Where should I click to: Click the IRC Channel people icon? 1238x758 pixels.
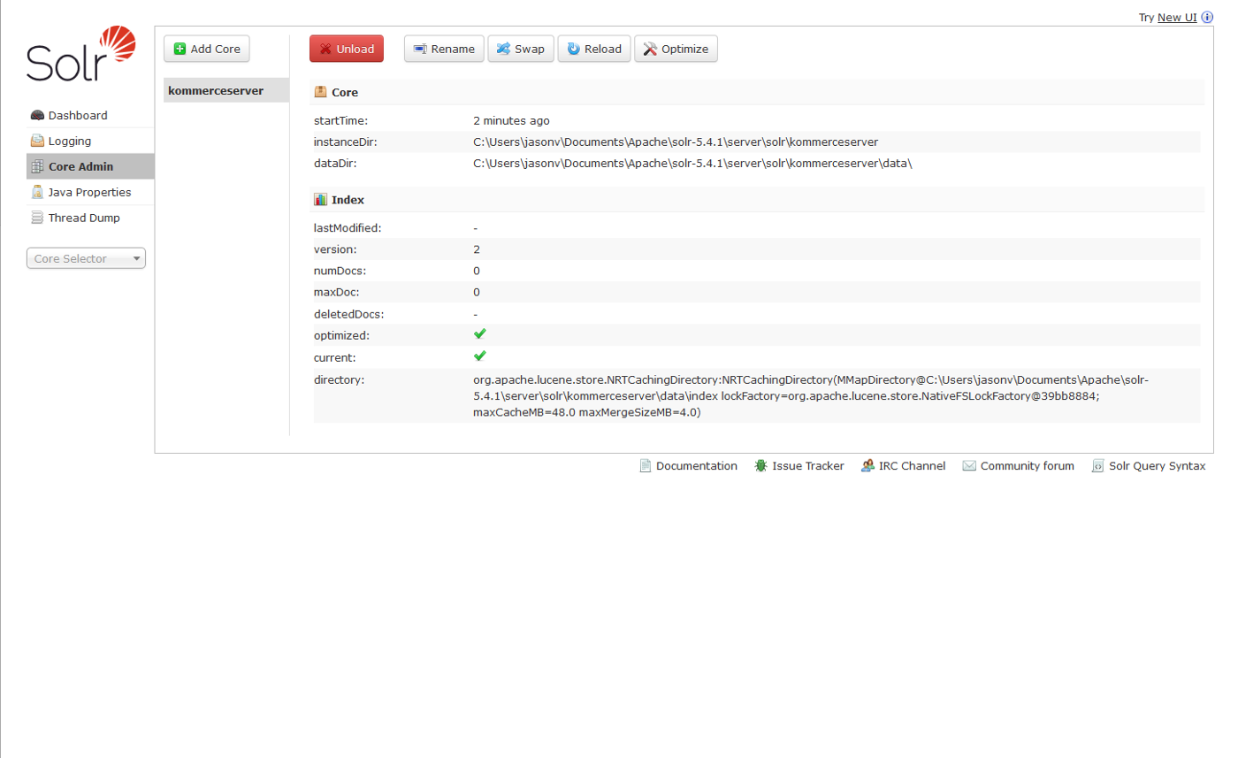point(868,466)
